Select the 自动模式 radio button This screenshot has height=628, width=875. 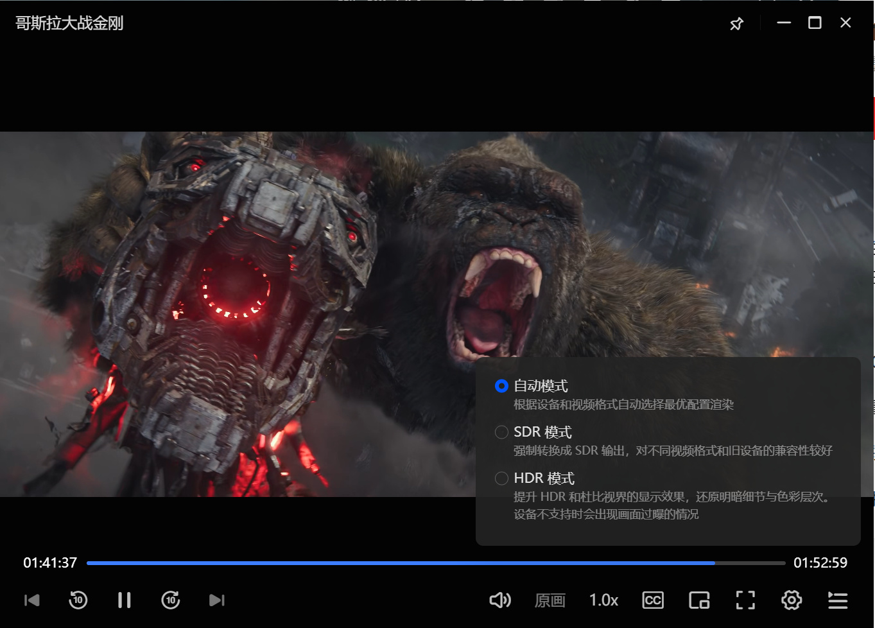(501, 386)
